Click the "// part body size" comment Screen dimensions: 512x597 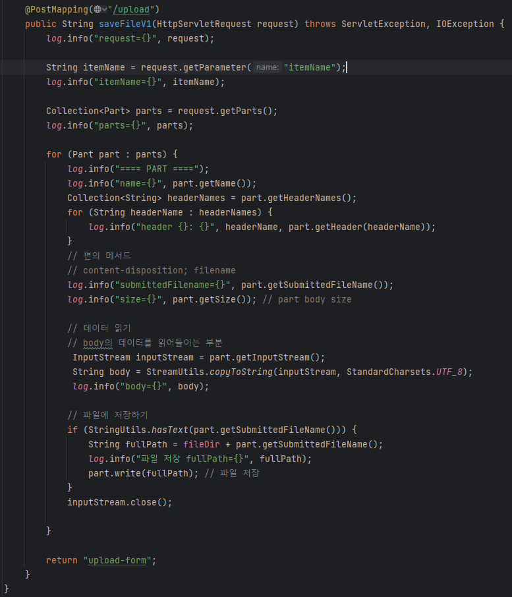[307, 299]
